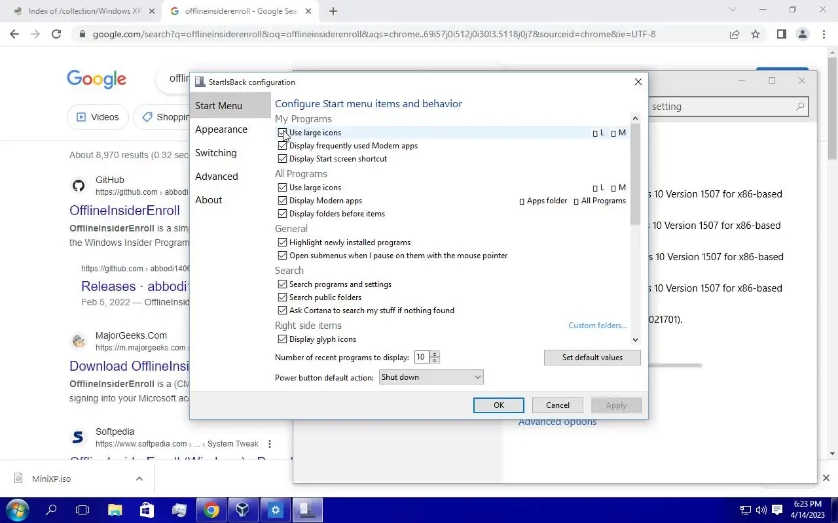Viewport: 838px width, 523px height.
Task: Open OfflineInsiderEnroll GitHub result link
Action: (124, 211)
